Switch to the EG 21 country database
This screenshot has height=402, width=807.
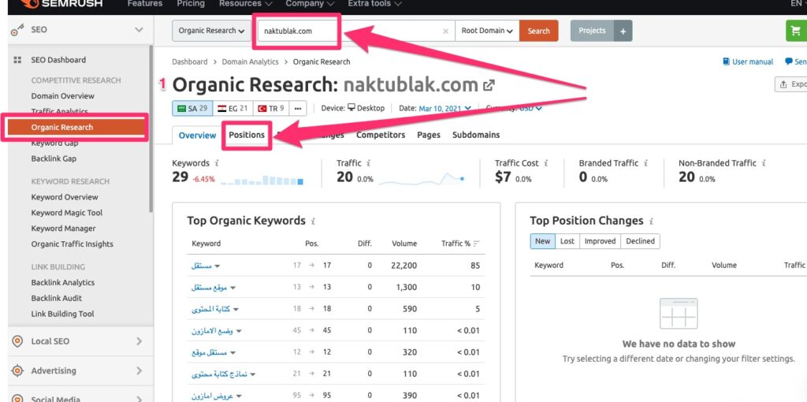232,108
